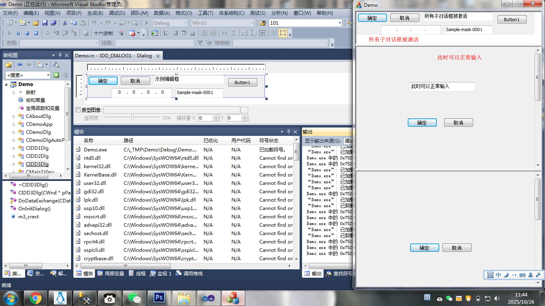Click the green search go arrow in Class View
Viewport: 545px width, 306px height.
56,75
